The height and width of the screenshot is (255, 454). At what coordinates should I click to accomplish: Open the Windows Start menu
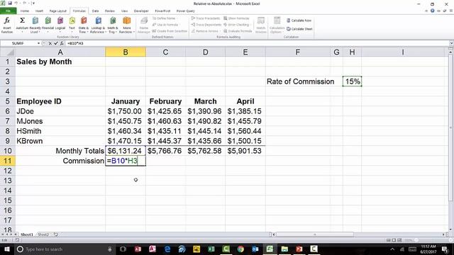point(7,249)
